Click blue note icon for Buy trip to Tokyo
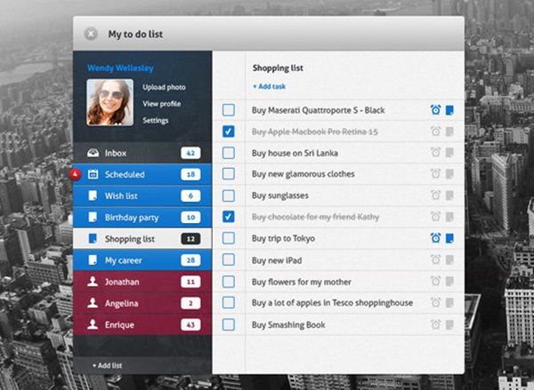The width and height of the screenshot is (534, 390). [449, 238]
